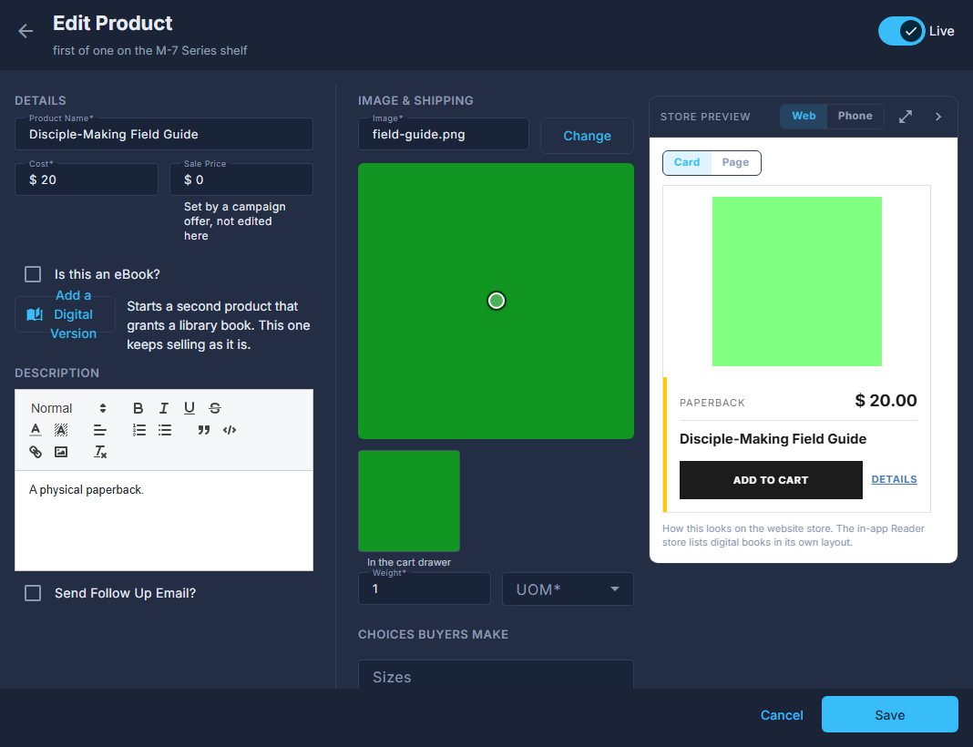Cancel editing the product
Viewport: 973px width, 747px height.
tap(782, 715)
